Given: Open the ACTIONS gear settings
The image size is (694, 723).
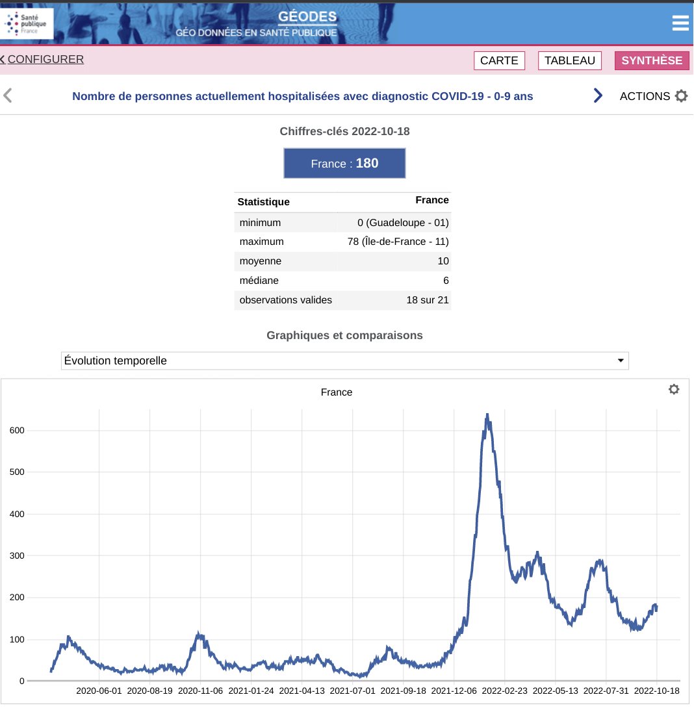Looking at the screenshot, I should point(681,96).
